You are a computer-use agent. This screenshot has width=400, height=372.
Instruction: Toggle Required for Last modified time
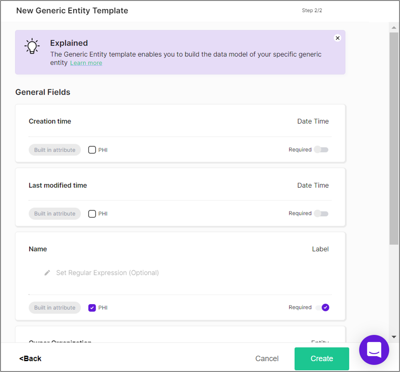pos(321,213)
